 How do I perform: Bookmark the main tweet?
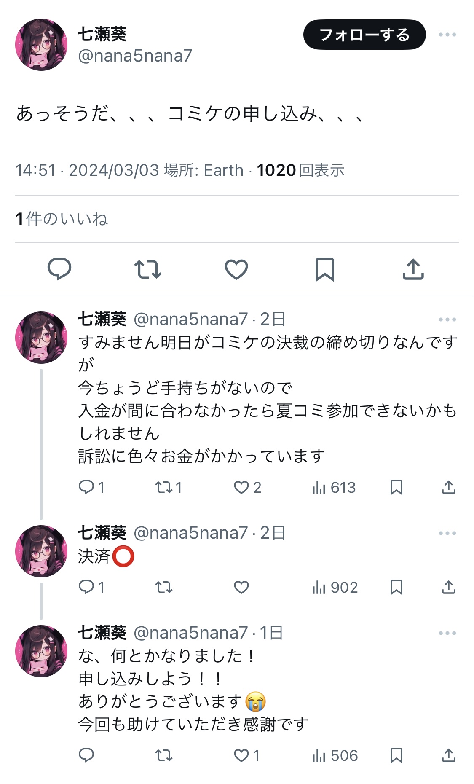324,269
